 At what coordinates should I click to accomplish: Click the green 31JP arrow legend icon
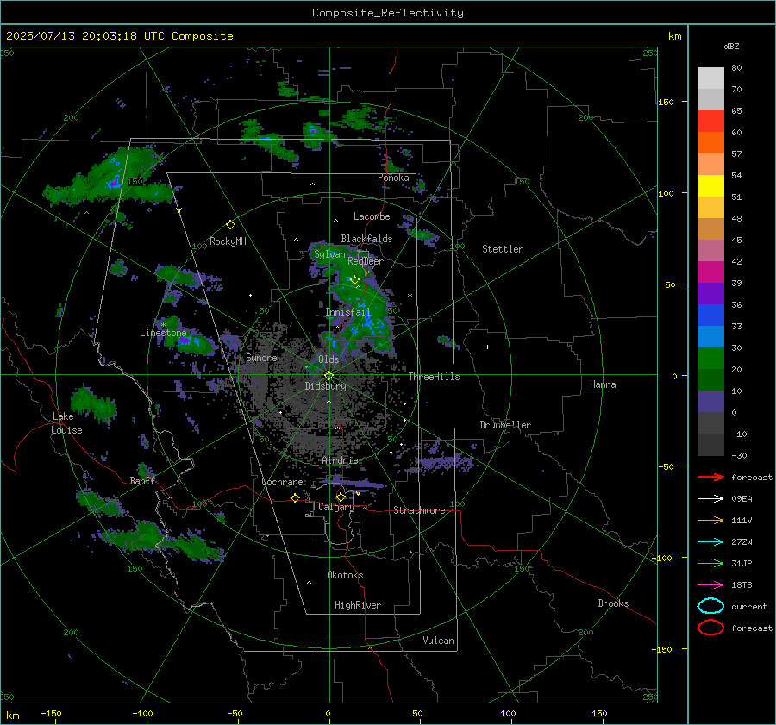pos(710,563)
